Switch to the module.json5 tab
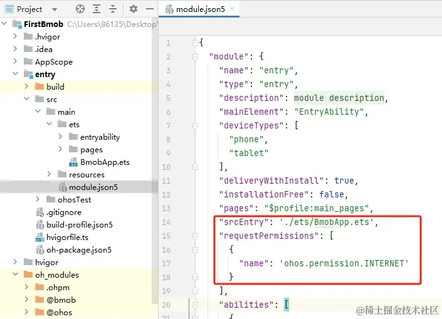This screenshot has width=442, height=319. point(201,9)
